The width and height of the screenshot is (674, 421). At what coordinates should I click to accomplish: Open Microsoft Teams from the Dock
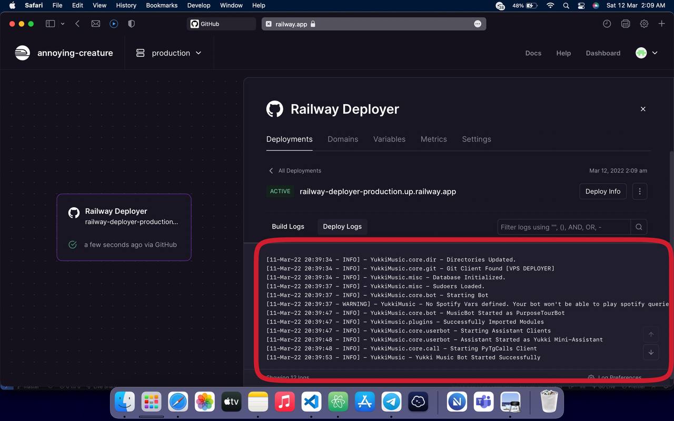tap(483, 402)
